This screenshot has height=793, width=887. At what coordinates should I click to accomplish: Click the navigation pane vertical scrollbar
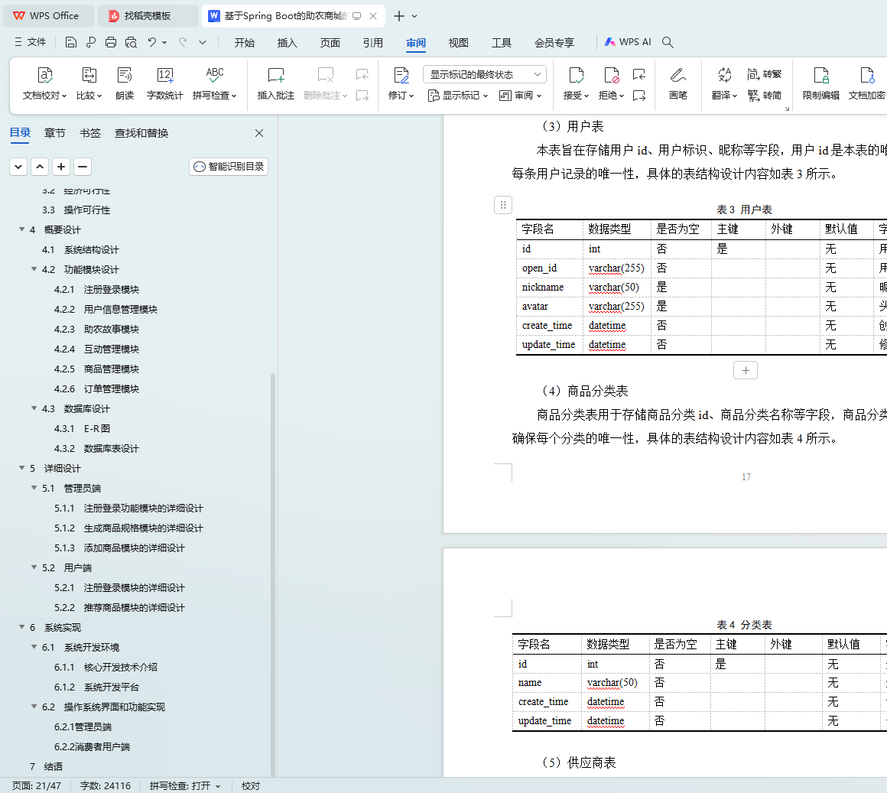pos(273,574)
